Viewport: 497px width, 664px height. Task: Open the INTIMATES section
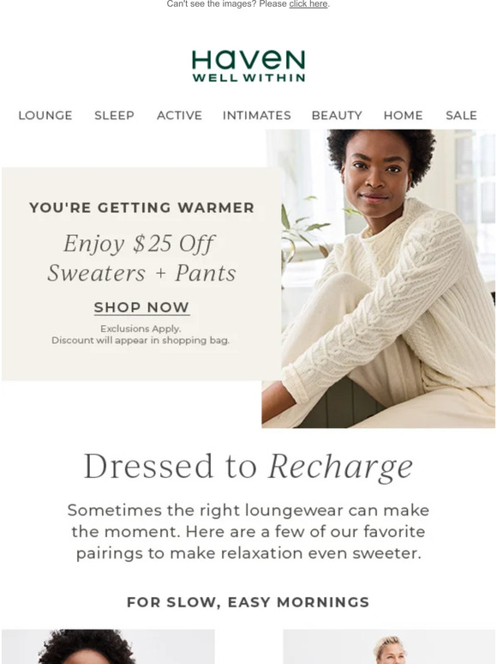coord(257,115)
